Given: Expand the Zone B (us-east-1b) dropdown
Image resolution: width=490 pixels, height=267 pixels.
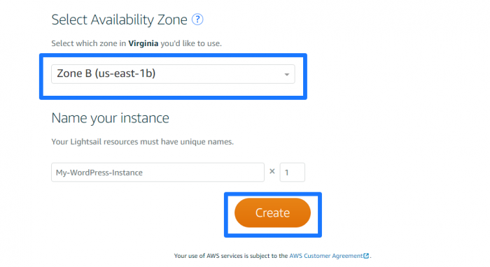Looking at the screenshot, I should (x=173, y=74).
